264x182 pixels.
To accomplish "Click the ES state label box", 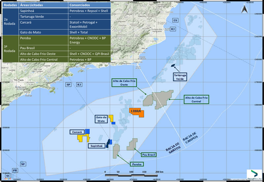I will (x=175, y=20).
